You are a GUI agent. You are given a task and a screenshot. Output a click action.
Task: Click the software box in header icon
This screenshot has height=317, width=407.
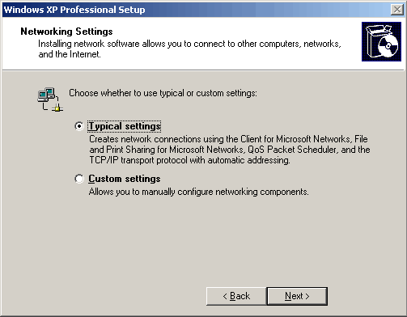tap(375, 40)
